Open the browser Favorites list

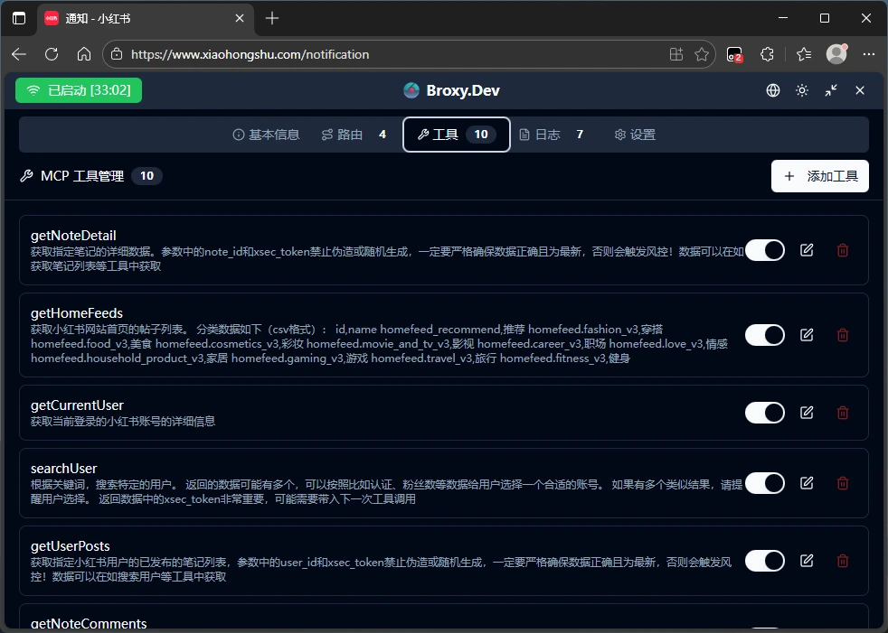tap(804, 54)
